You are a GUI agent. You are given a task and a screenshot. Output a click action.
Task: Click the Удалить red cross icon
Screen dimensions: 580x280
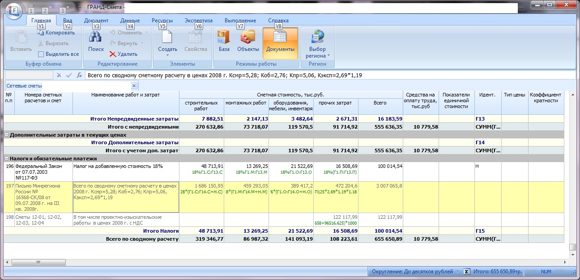113,54
